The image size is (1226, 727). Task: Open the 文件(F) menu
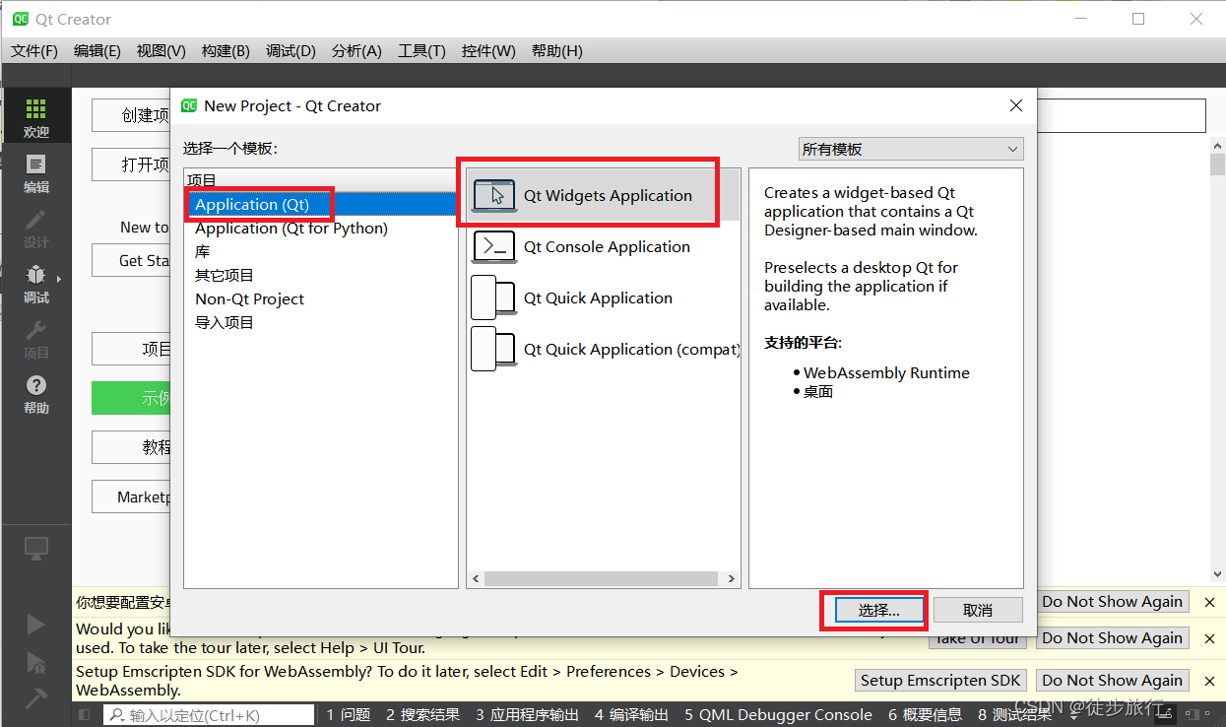tap(34, 50)
